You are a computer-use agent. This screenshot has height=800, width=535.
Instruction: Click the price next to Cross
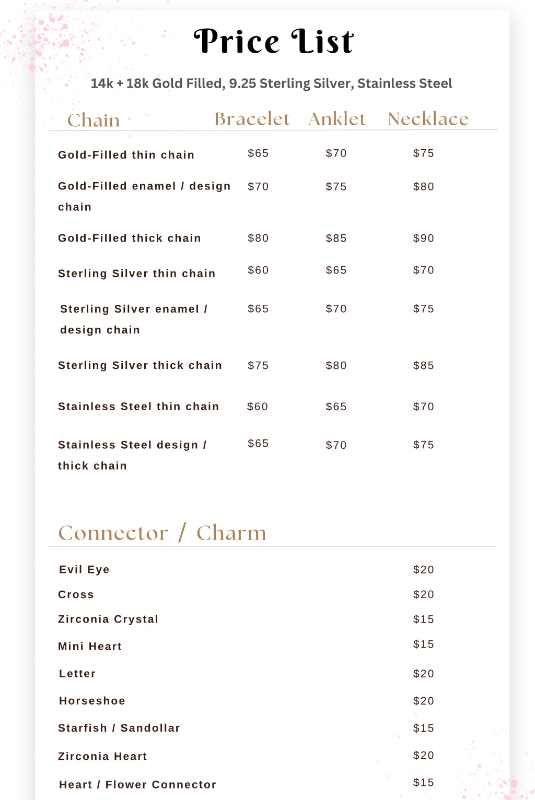tap(423, 594)
